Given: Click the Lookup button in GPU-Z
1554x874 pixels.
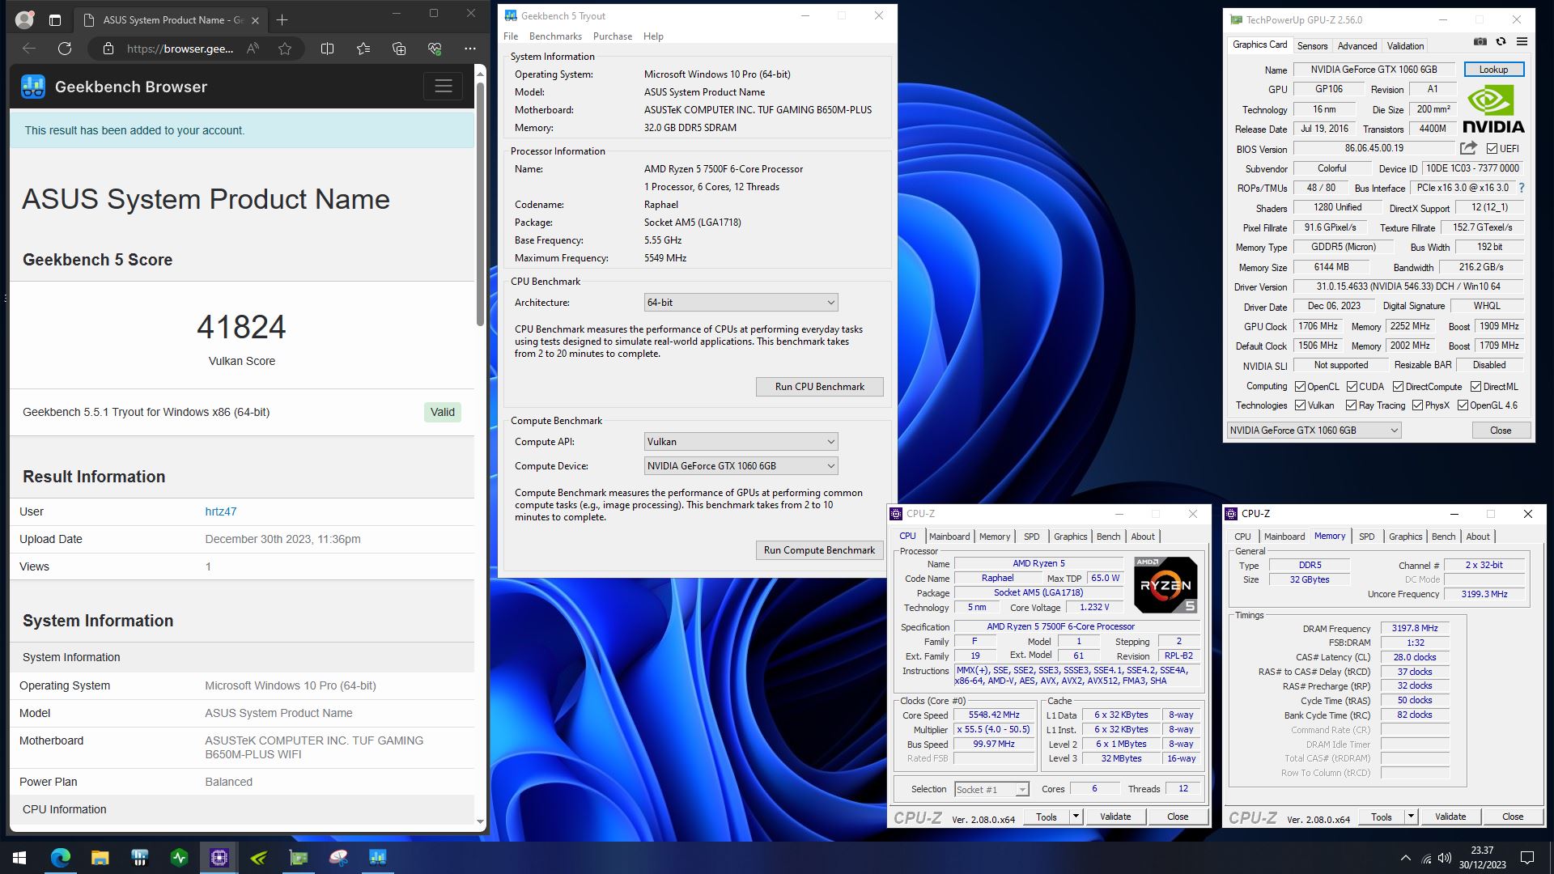Looking at the screenshot, I should [x=1493, y=70].
